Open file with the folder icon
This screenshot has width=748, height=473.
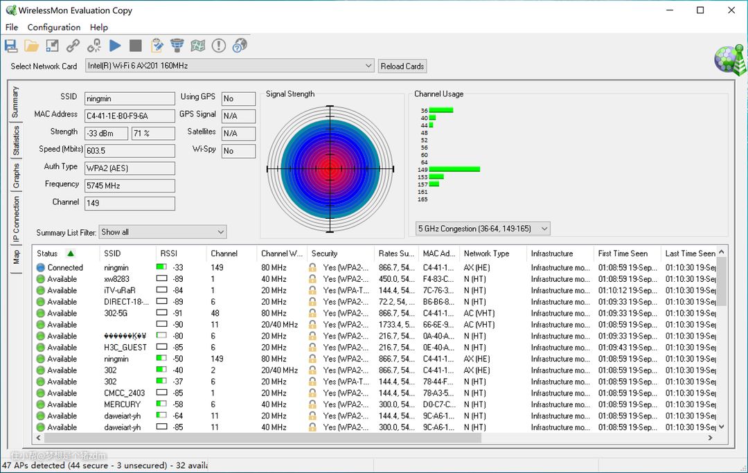click(32, 46)
